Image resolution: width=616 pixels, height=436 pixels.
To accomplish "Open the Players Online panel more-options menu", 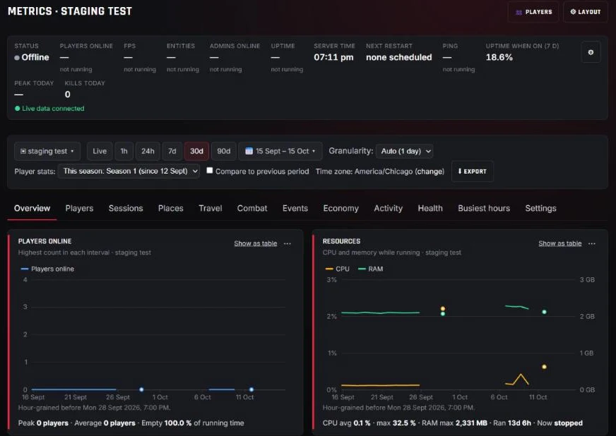I will [x=288, y=243].
